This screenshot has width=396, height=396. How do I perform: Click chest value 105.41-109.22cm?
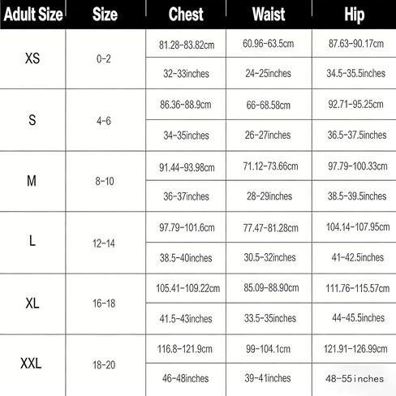(187, 288)
